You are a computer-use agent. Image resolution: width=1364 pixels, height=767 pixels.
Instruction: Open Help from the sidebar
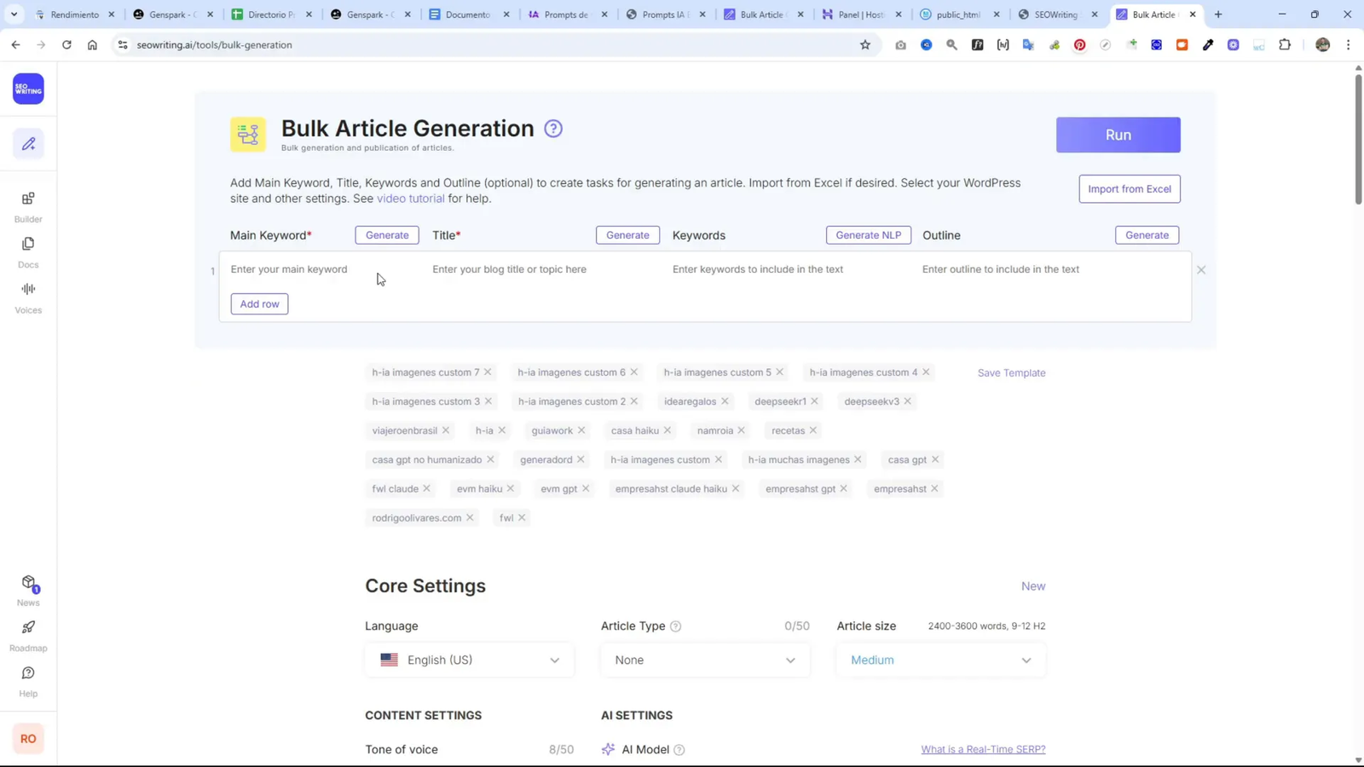coord(28,679)
